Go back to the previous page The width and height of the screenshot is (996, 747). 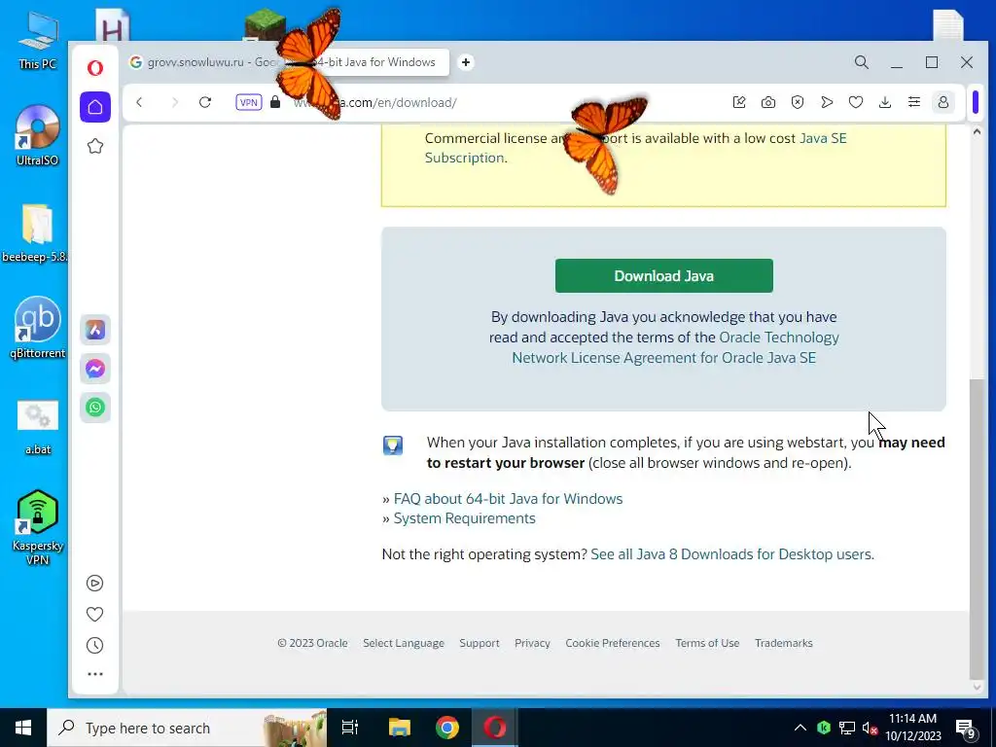pos(139,102)
